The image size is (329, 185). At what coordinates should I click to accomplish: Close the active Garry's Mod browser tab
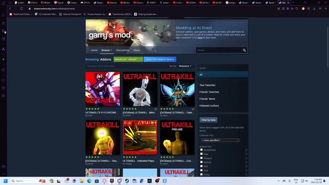288,3
